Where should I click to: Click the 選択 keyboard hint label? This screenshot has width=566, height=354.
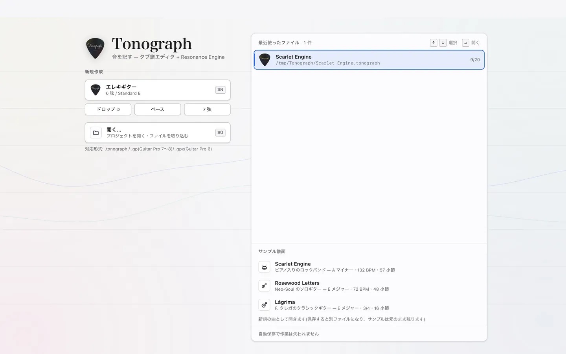(x=453, y=42)
